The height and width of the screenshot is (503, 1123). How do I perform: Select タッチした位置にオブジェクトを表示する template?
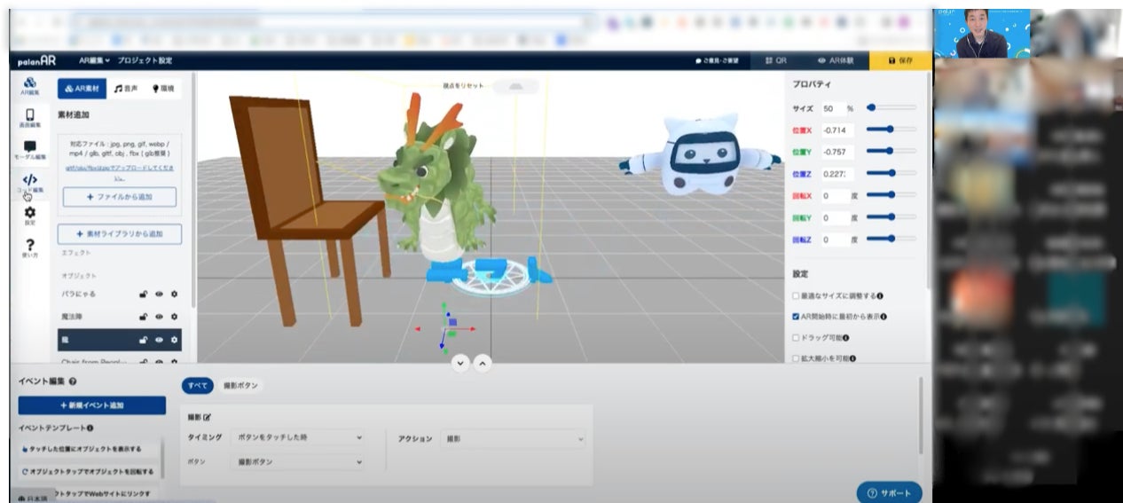89,449
